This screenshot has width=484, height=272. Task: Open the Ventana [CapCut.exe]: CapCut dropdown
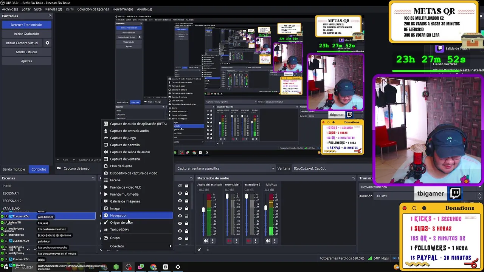tap(332, 168)
